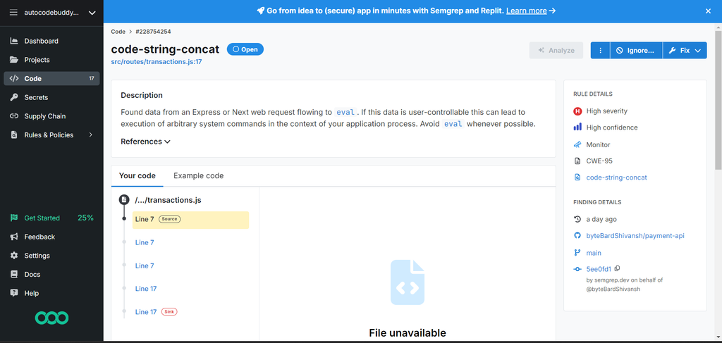Click the GitHub icon beside repository
722x343 pixels.
point(577,236)
